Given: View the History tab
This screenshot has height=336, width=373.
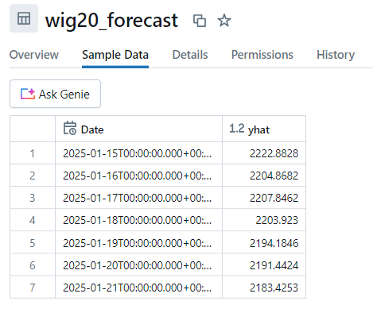Looking at the screenshot, I should click(x=336, y=55).
